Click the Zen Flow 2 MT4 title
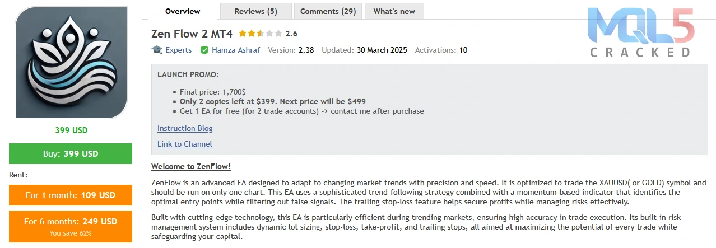The width and height of the screenshot is (716, 248). point(192,34)
